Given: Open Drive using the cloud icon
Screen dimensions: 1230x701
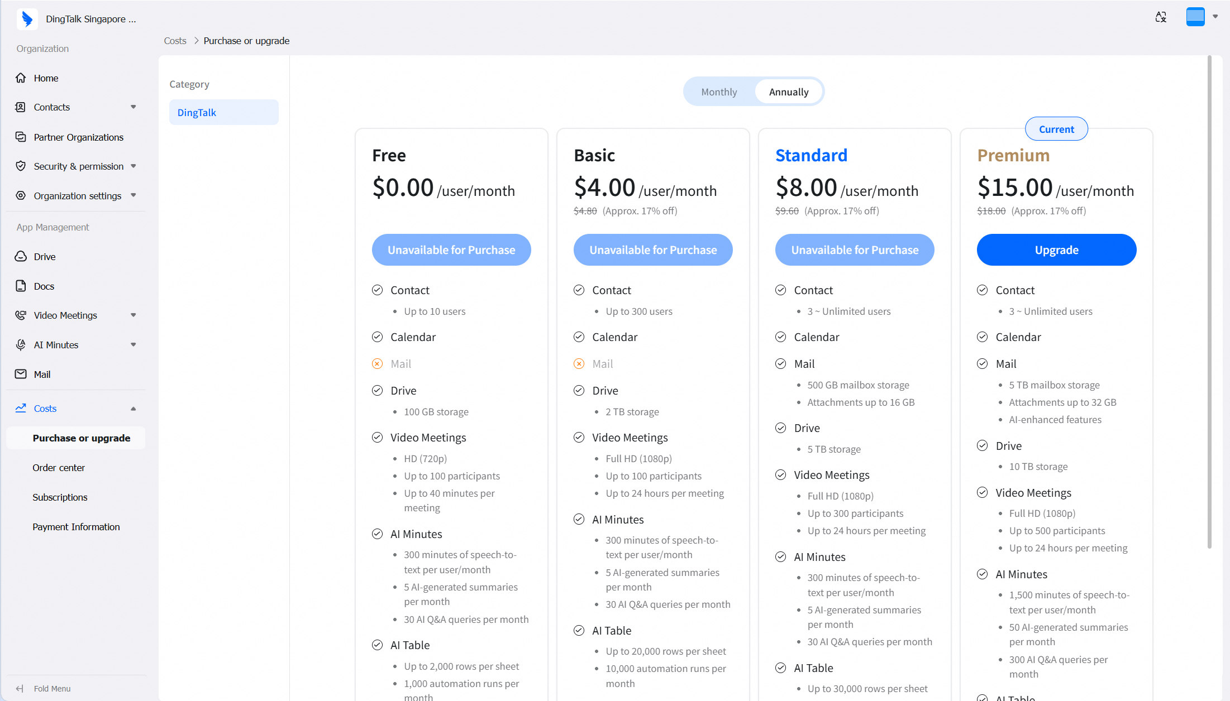Looking at the screenshot, I should pyautogui.click(x=21, y=256).
